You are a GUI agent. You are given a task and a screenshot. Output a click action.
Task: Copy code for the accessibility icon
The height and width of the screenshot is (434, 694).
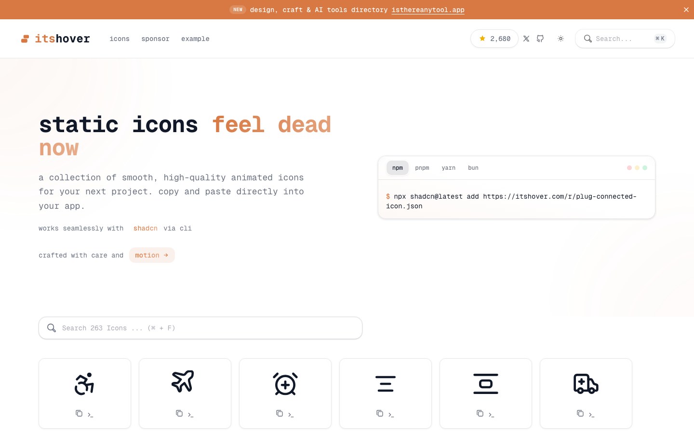click(x=79, y=413)
